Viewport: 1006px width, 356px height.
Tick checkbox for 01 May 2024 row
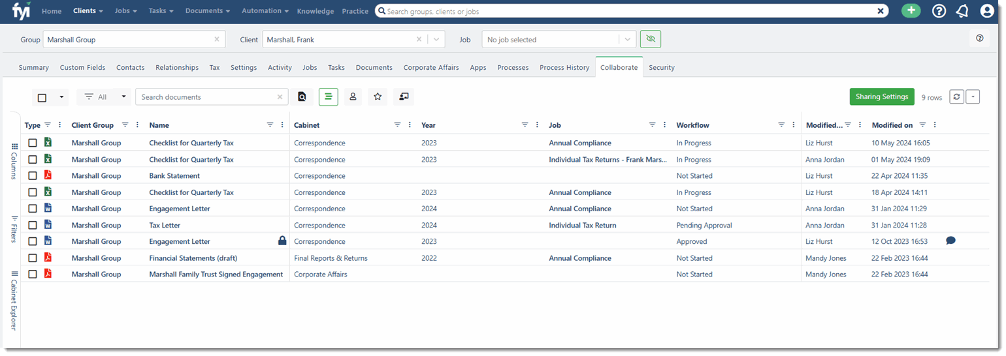[32, 159]
